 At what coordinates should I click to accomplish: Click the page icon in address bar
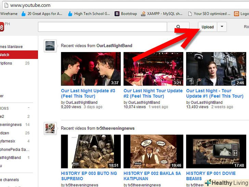click(6, 5)
